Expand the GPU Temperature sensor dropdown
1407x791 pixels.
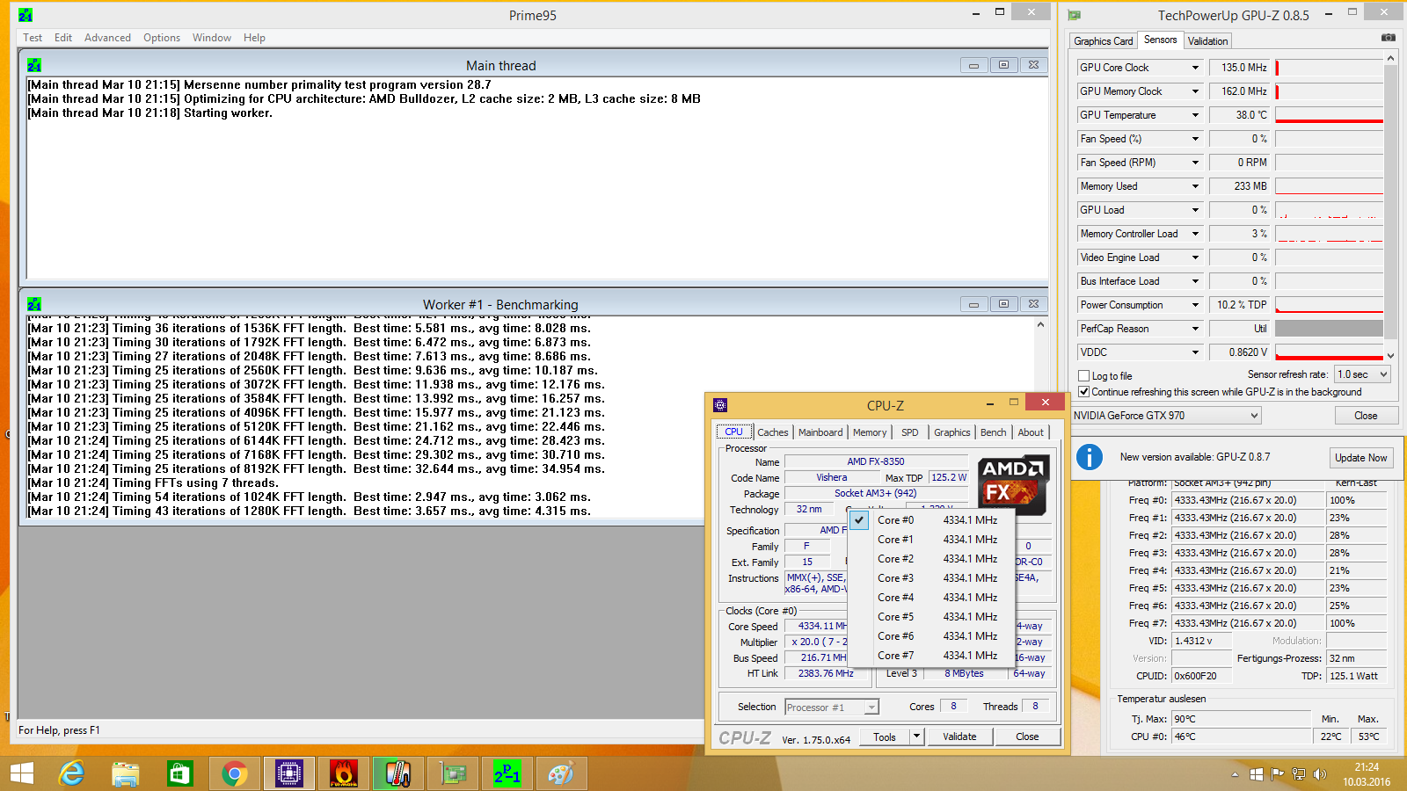pos(1195,115)
